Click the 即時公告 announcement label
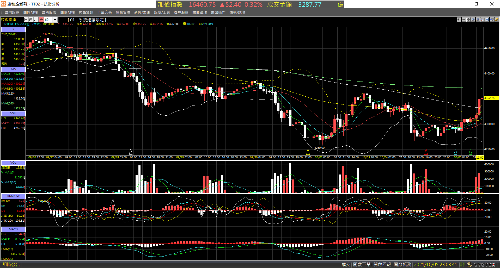500x268 pixels. (11, 265)
